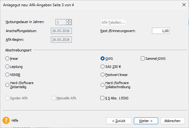Click the Rest-/Erinnerungswert input field

tap(161, 31)
